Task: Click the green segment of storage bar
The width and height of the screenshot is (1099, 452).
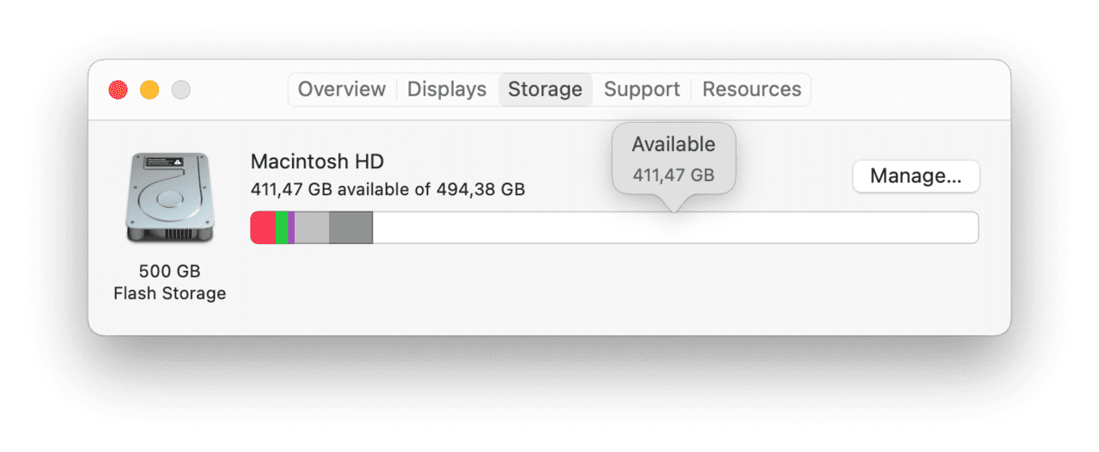Action: click(x=282, y=228)
